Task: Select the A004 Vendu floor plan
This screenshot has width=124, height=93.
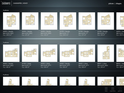Action: tap(30, 21)
